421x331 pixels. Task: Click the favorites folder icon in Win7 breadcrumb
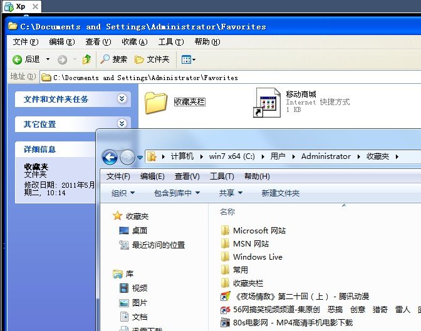(x=152, y=156)
